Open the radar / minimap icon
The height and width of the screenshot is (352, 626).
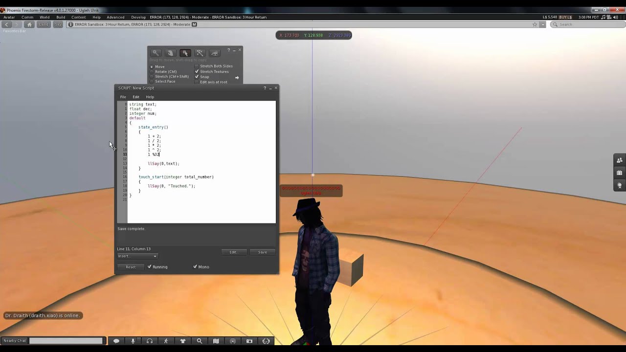click(x=233, y=341)
